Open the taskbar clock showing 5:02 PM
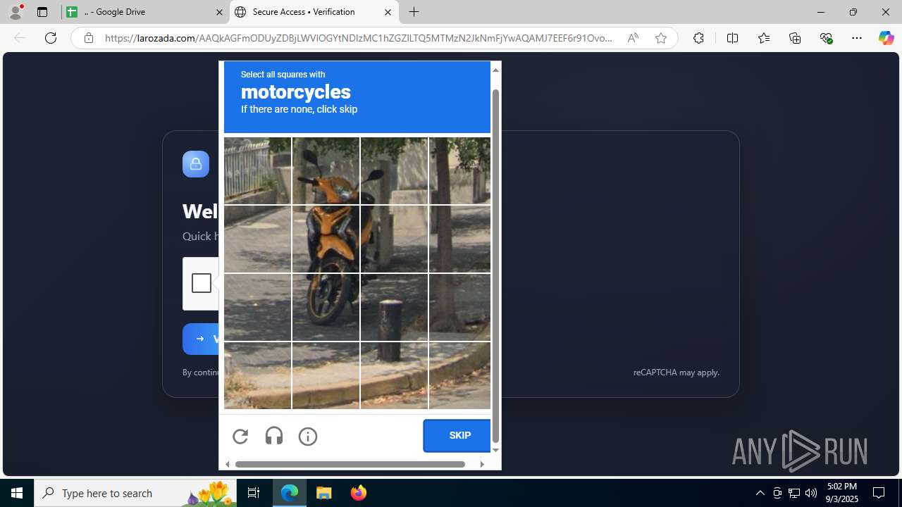This screenshot has height=507, width=902. (842, 493)
